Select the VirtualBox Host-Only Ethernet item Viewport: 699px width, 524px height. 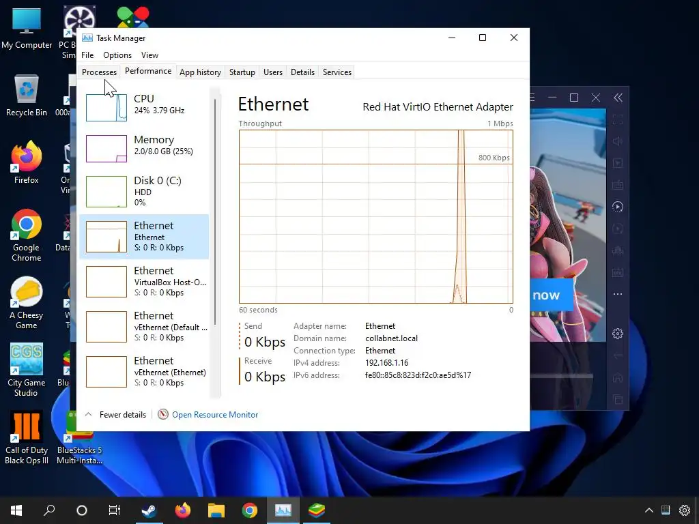(144, 282)
